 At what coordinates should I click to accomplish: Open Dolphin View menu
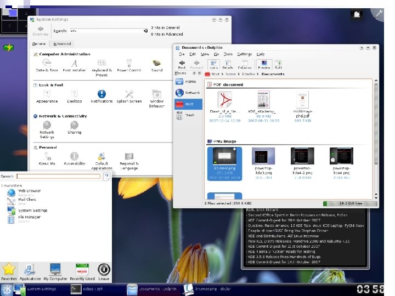click(x=205, y=54)
